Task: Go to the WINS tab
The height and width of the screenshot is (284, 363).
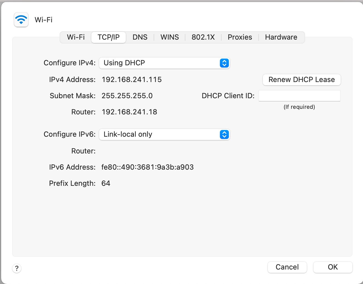Action: click(x=170, y=37)
